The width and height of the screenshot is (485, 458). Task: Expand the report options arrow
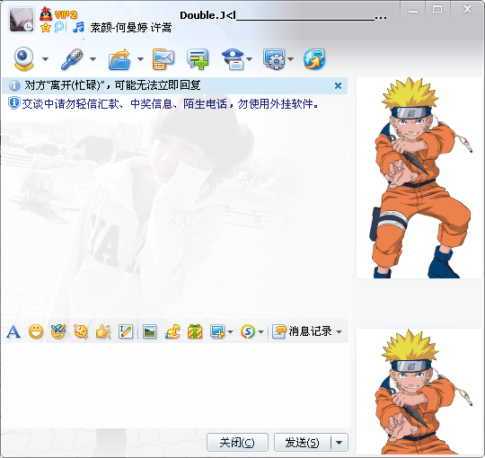click(250, 59)
